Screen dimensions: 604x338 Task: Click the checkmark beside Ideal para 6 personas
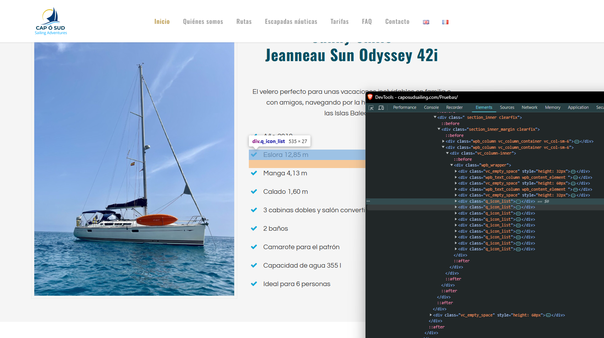pos(254,284)
